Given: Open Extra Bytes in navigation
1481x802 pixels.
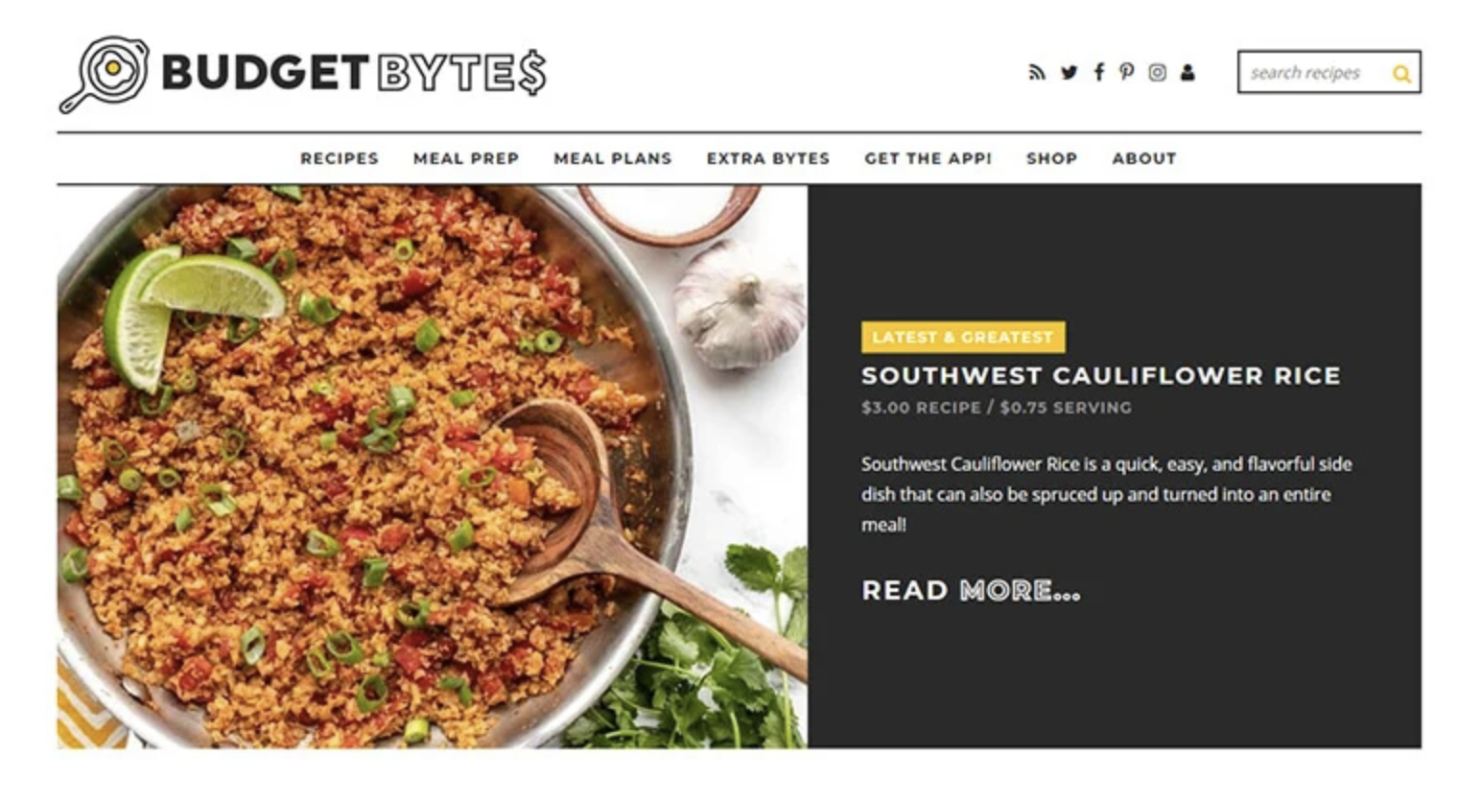Looking at the screenshot, I should [x=768, y=158].
